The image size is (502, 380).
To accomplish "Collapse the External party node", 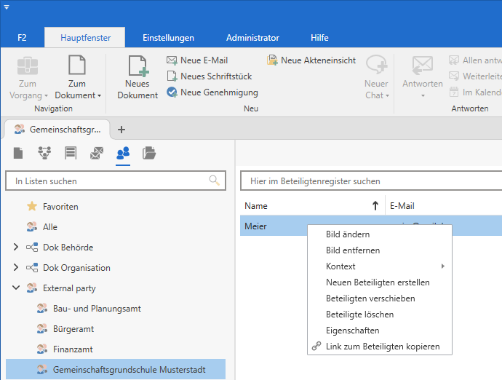I will coord(16,288).
